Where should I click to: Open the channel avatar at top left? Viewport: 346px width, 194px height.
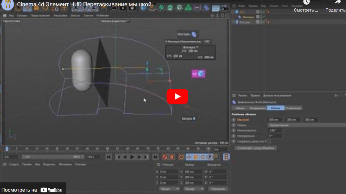pos(8,5)
